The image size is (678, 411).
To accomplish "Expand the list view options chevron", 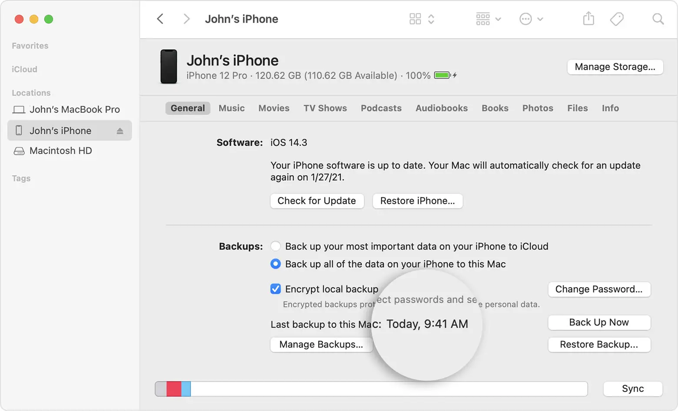I will (498, 19).
